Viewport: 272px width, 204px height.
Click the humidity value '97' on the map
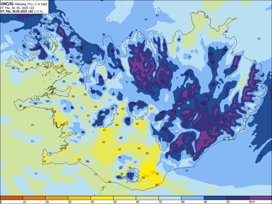click(x=70, y=62)
